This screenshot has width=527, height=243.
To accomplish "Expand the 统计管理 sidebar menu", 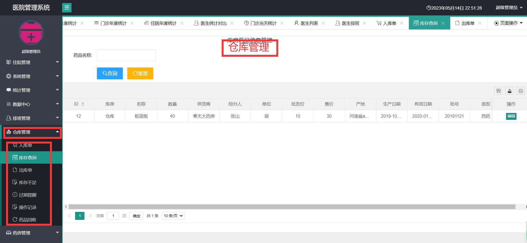I will [31, 90].
